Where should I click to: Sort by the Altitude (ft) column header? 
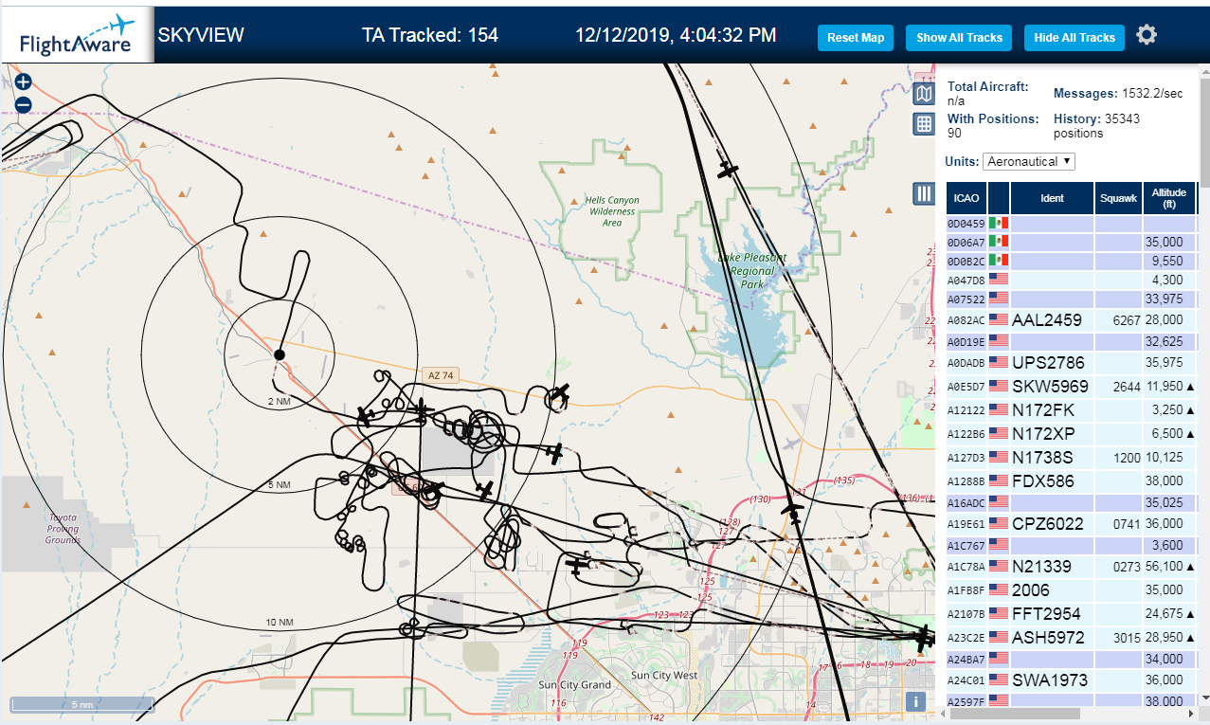click(1169, 198)
